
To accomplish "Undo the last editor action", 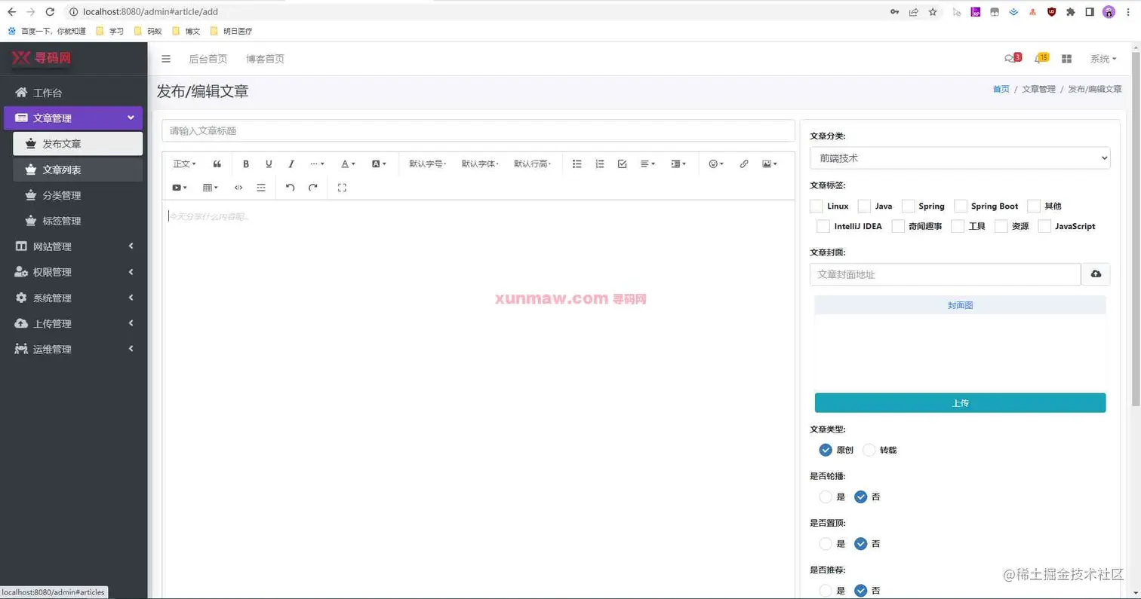I will pos(291,188).
